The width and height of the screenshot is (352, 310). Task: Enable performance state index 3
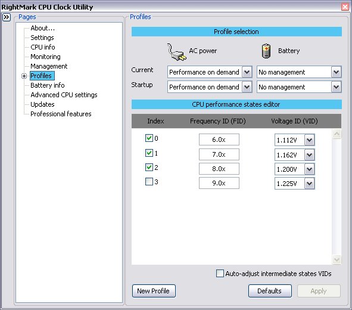[149, 181]
